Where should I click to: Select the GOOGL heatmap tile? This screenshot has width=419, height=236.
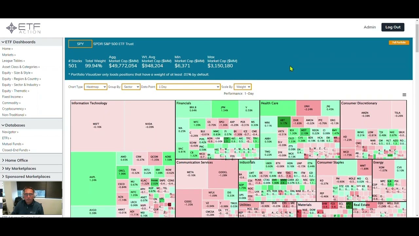[223, 174]
